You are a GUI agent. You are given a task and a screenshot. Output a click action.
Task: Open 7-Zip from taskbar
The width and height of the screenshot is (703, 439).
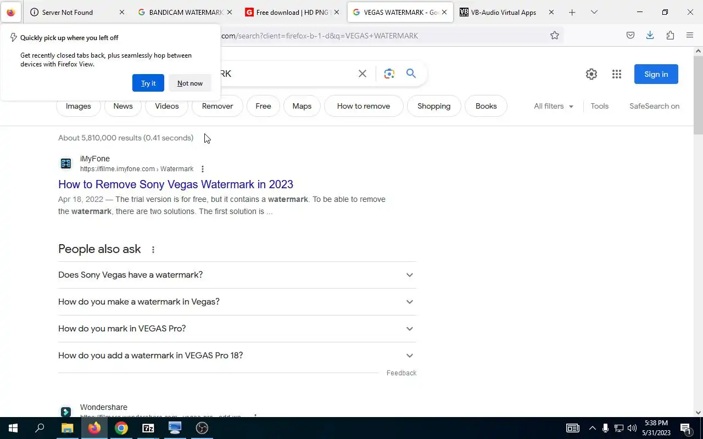tap(148, 428)
